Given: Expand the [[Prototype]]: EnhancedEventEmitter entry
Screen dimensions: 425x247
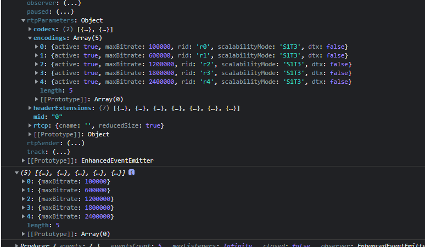Looking at the screenshot, I should [23, 160].
